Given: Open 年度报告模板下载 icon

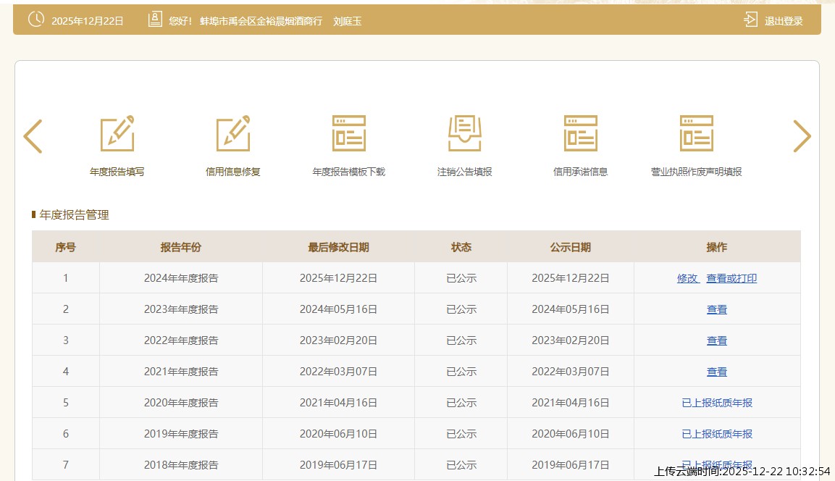Looking at the screenshot, I should pos(348,134).
